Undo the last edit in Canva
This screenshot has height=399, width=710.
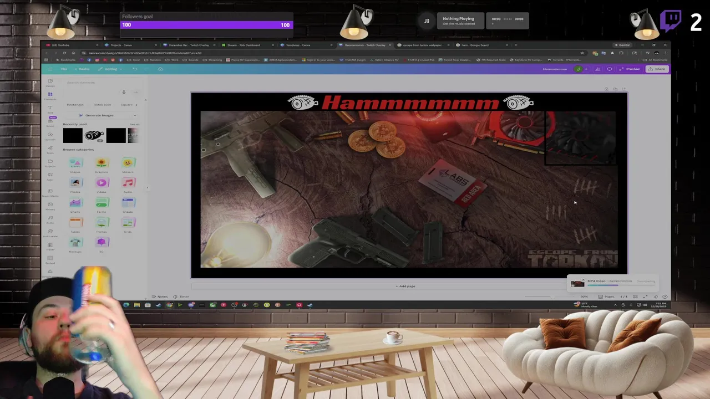click(x=134, y=69)
